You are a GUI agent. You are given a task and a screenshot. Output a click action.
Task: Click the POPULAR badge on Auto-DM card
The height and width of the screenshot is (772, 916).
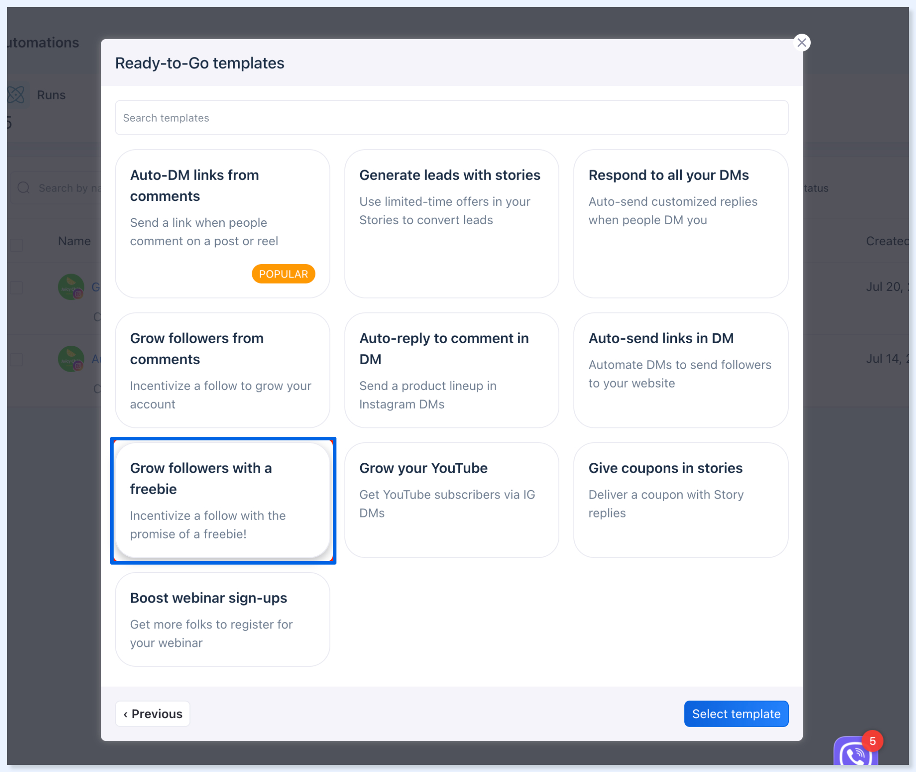(283, 274)
